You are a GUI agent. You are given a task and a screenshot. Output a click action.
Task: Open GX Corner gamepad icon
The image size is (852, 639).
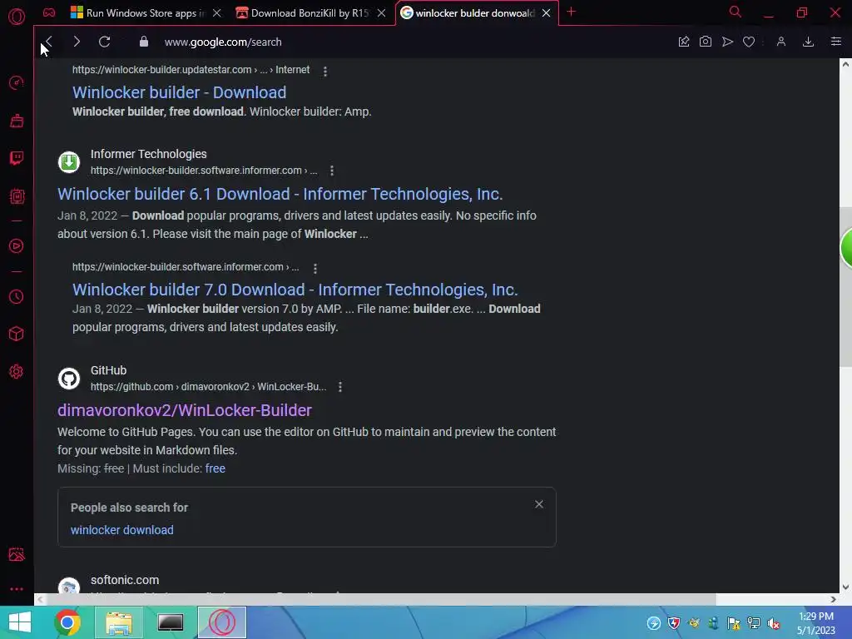(49, 12)
